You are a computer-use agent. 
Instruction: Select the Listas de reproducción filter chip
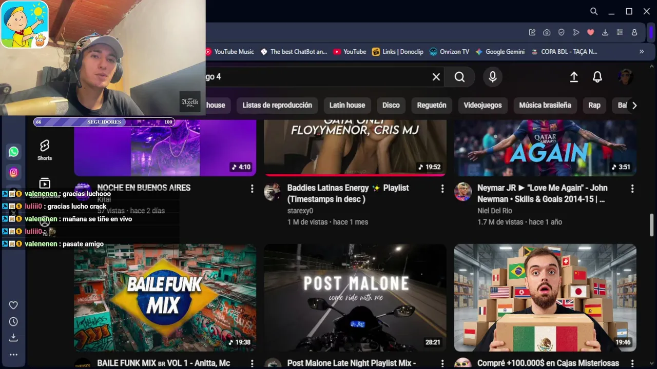(x=277, y=105)
